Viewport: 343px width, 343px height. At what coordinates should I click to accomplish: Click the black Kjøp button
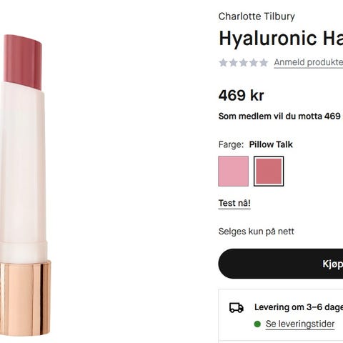[x=281, y=264]
